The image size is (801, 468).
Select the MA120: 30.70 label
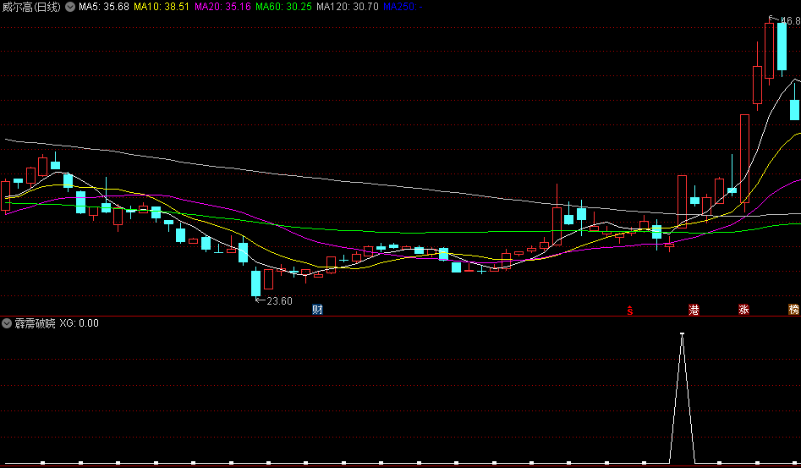click(x=348, y=7)
